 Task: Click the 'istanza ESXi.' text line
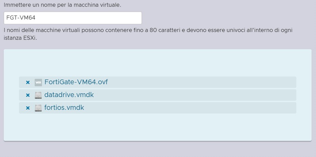pyautogui.click(x=20, y=38)
